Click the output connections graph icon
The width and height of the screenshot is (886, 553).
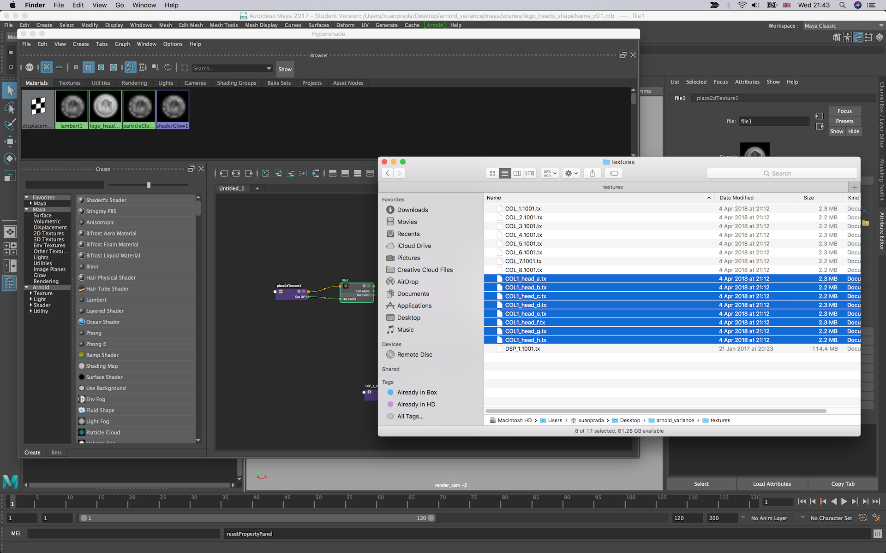[x=249, y=173]
